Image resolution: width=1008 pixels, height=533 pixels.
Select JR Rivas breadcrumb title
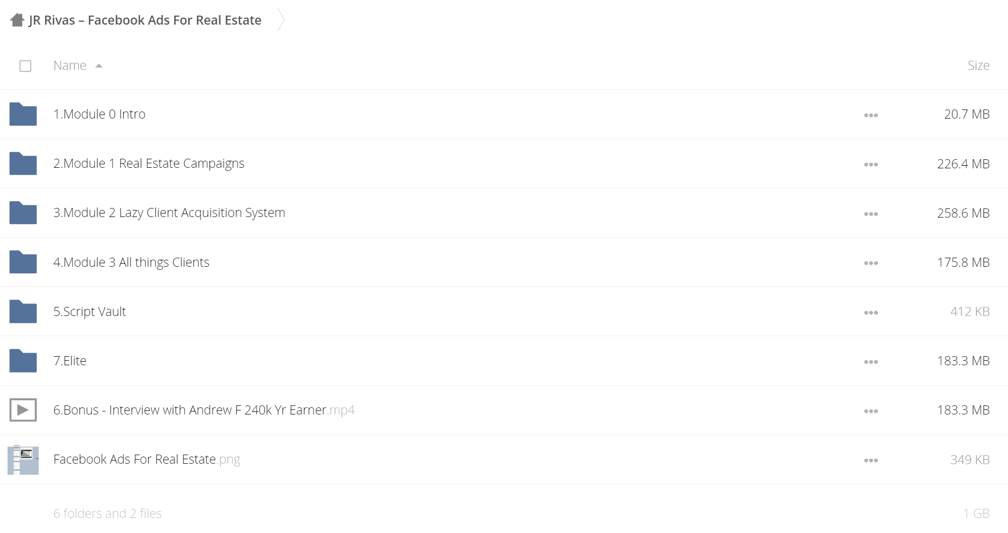click(145, 20)
